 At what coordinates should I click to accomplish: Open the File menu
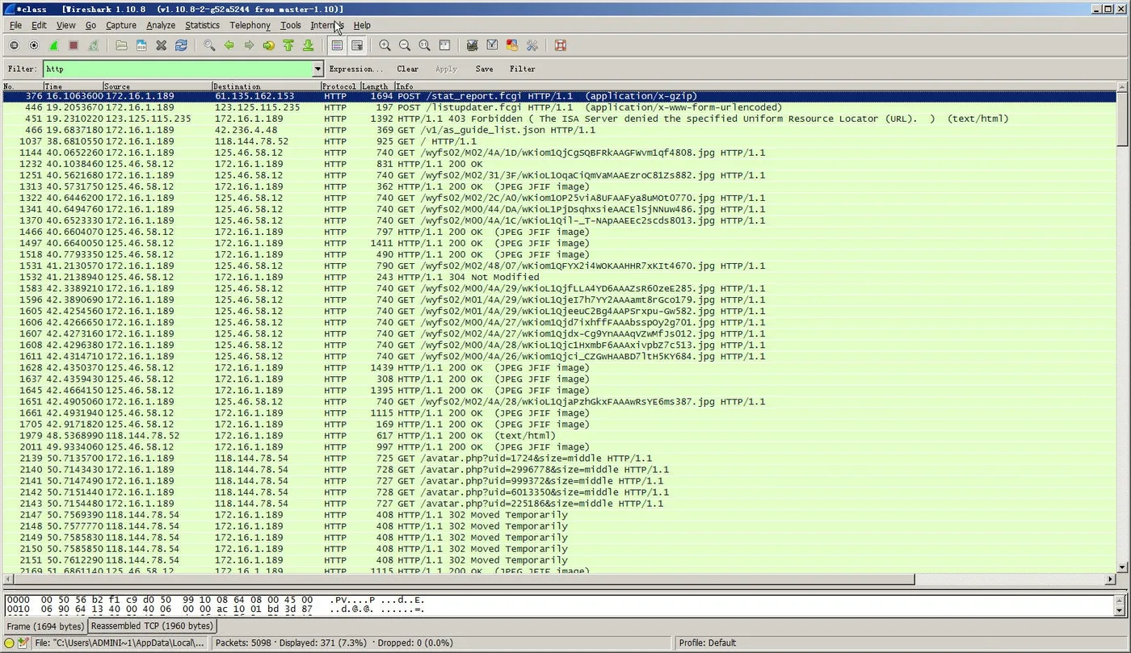click(x=15, y=25)
